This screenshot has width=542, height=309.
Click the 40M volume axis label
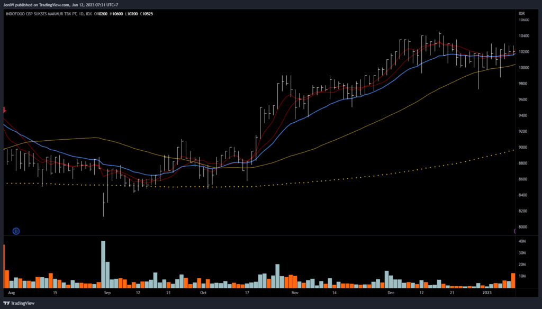click(522, 241)
